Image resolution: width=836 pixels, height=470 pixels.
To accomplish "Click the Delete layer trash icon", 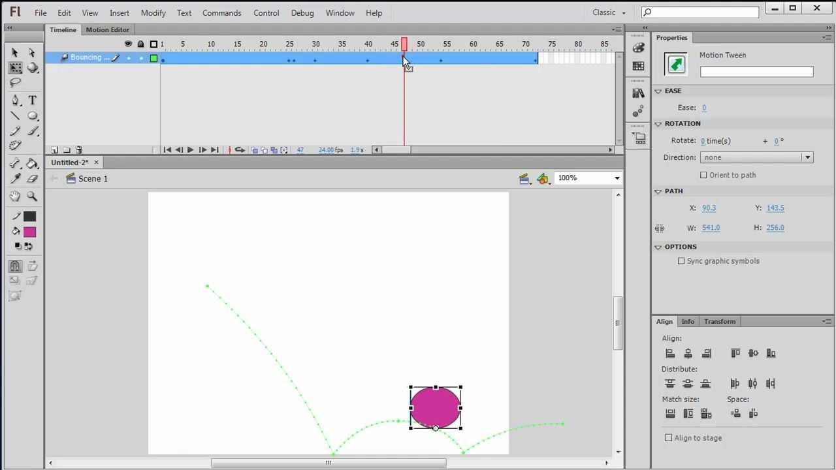I will coord(79,150).
